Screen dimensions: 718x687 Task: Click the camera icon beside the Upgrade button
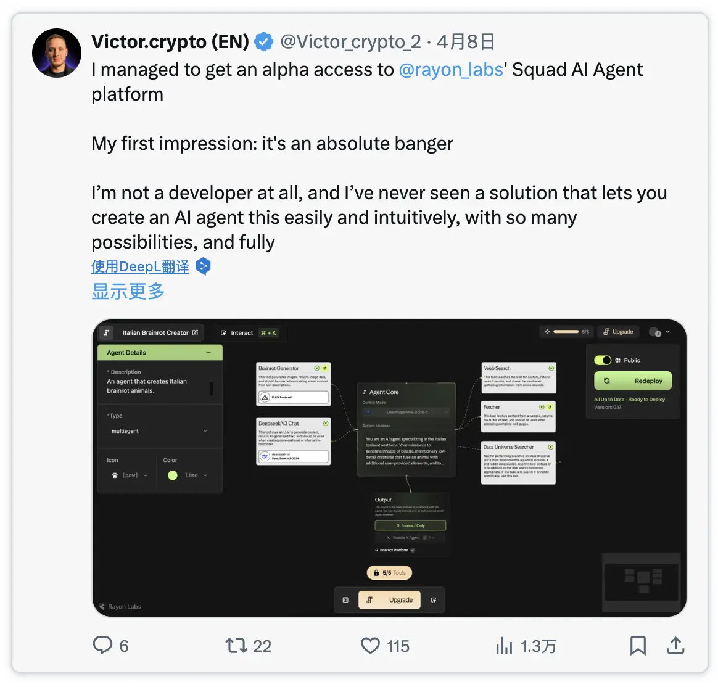tap(345, 599)
